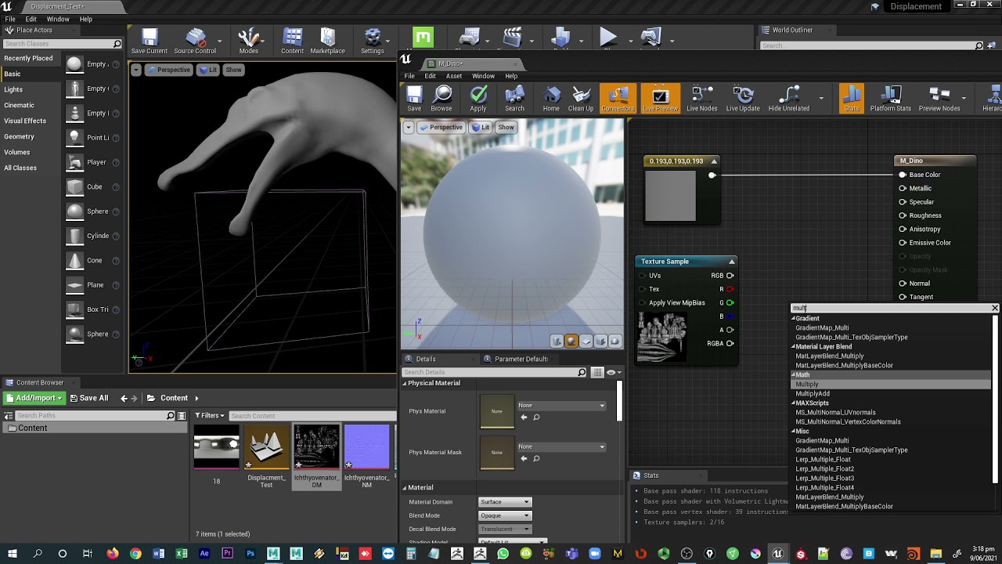Click Home in material editor toolbar
The height and width of the screenshot is (564, 1002).
pos(551,99)
